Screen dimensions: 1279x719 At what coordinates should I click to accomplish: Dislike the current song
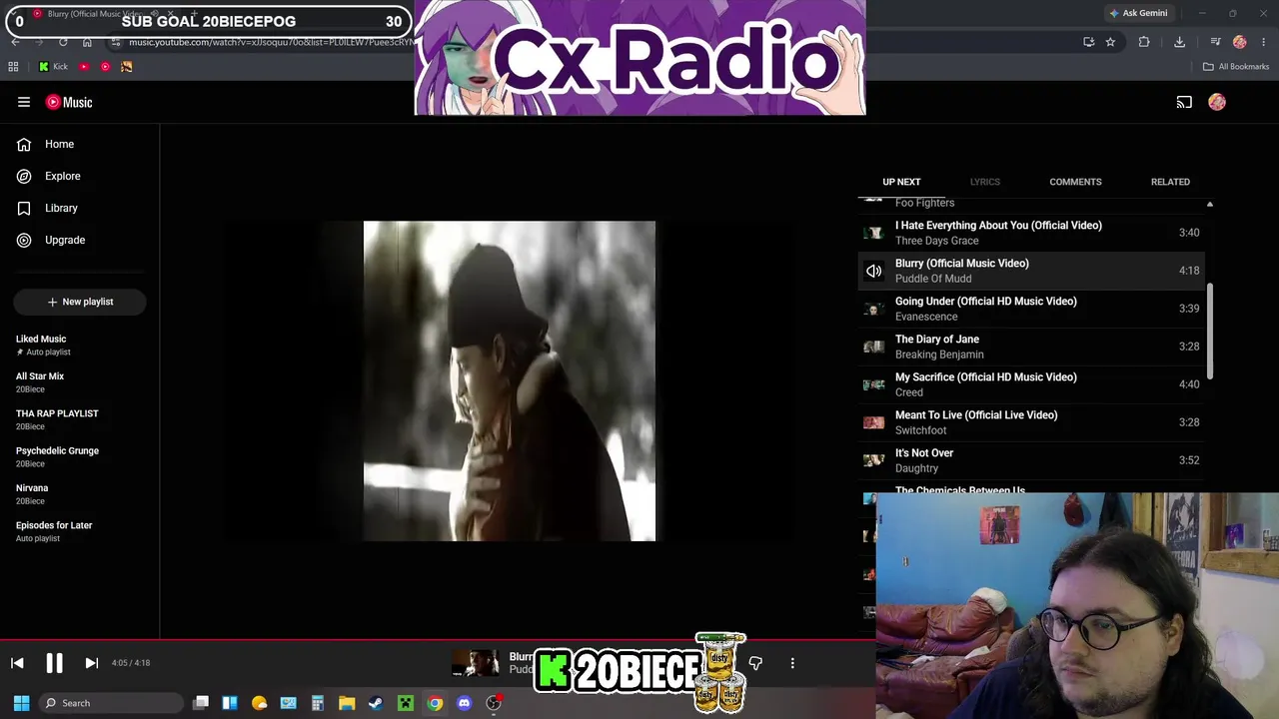point(755,663)
